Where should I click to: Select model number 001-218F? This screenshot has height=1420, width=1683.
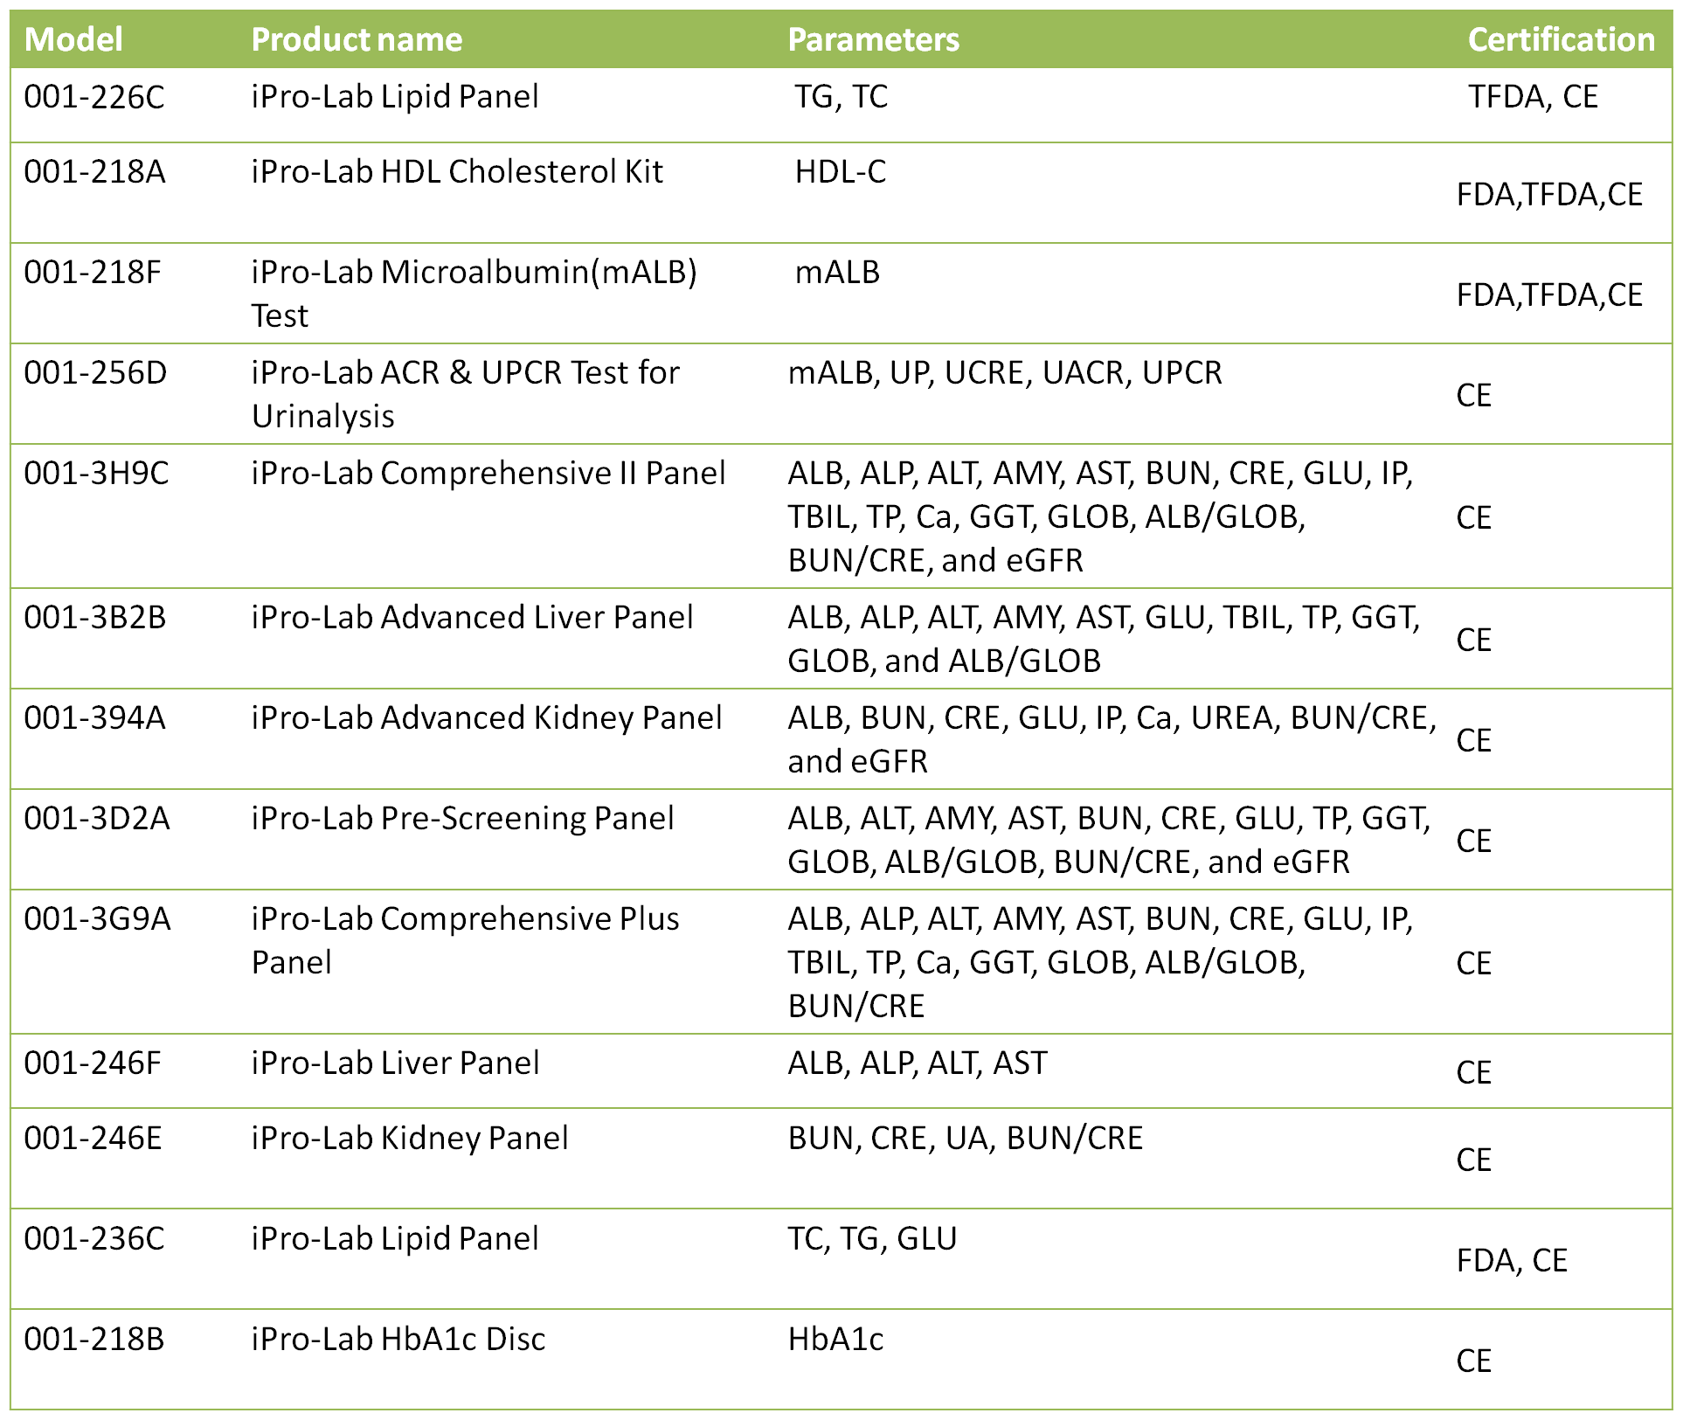pos(93,273)
